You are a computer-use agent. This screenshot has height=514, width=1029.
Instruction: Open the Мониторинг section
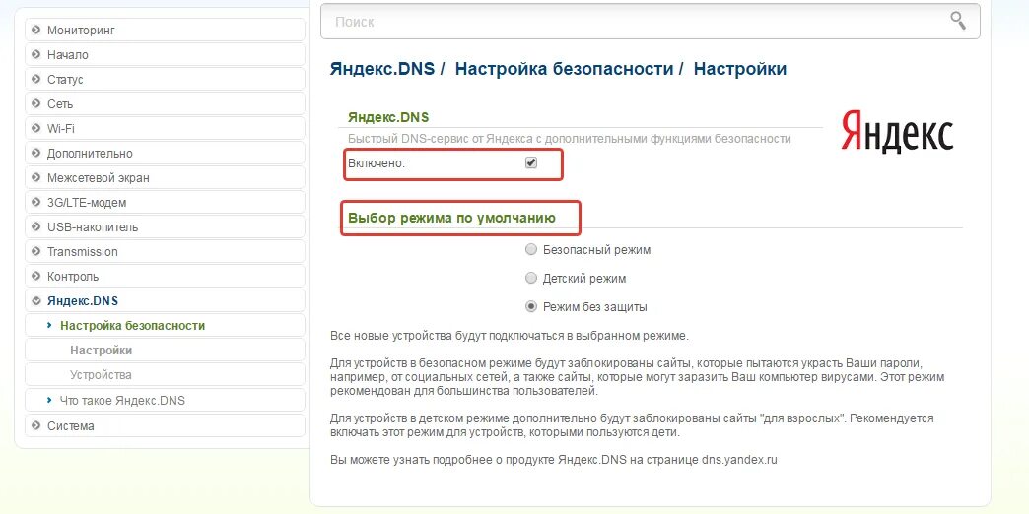click(x=165, y=31)
